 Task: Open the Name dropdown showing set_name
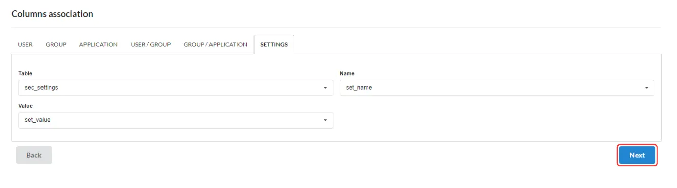[496, 88]
